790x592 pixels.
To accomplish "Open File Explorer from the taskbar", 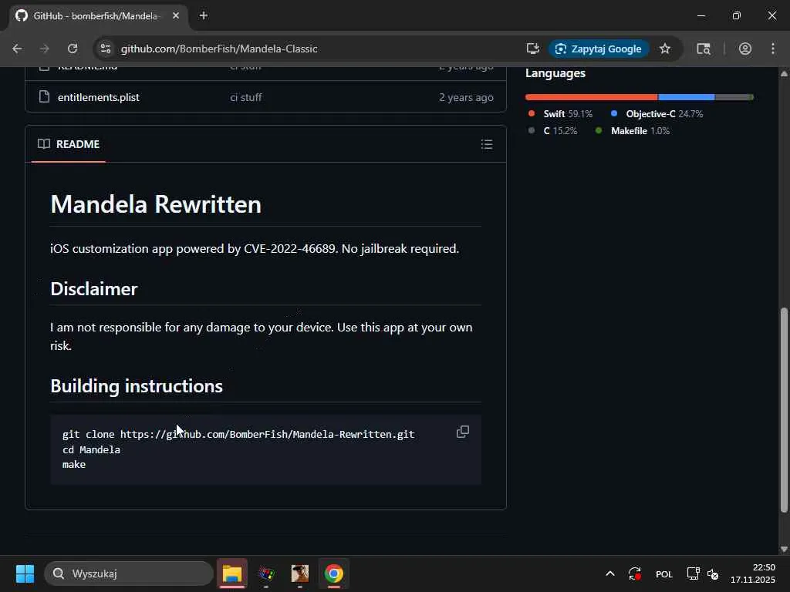I will pyautogui.click(x=232, y=573).
